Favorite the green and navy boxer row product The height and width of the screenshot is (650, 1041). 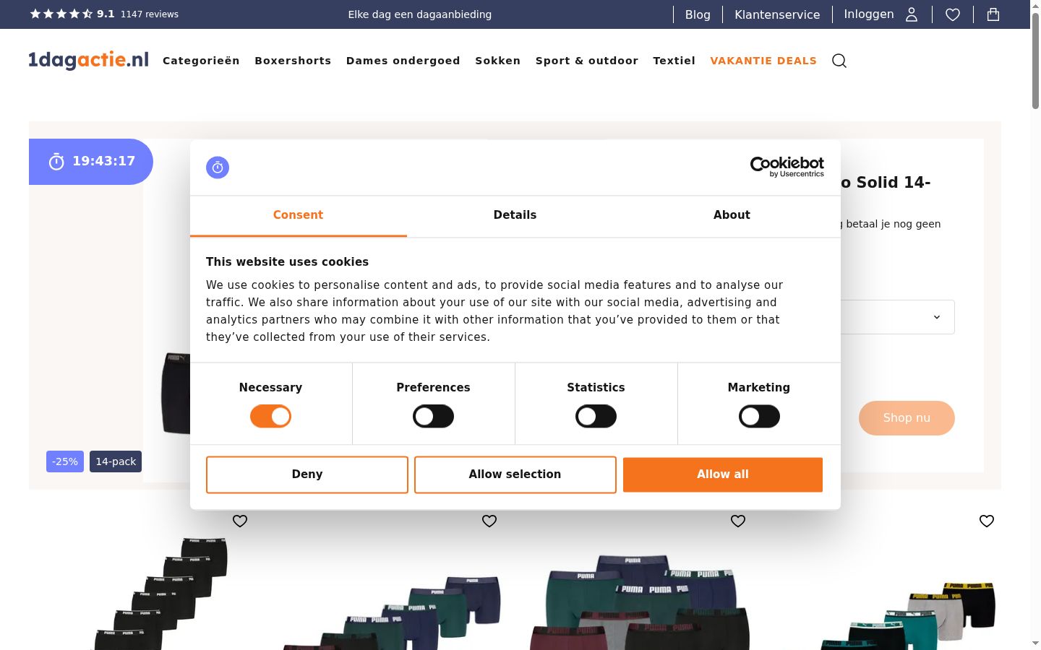(489, 521)
